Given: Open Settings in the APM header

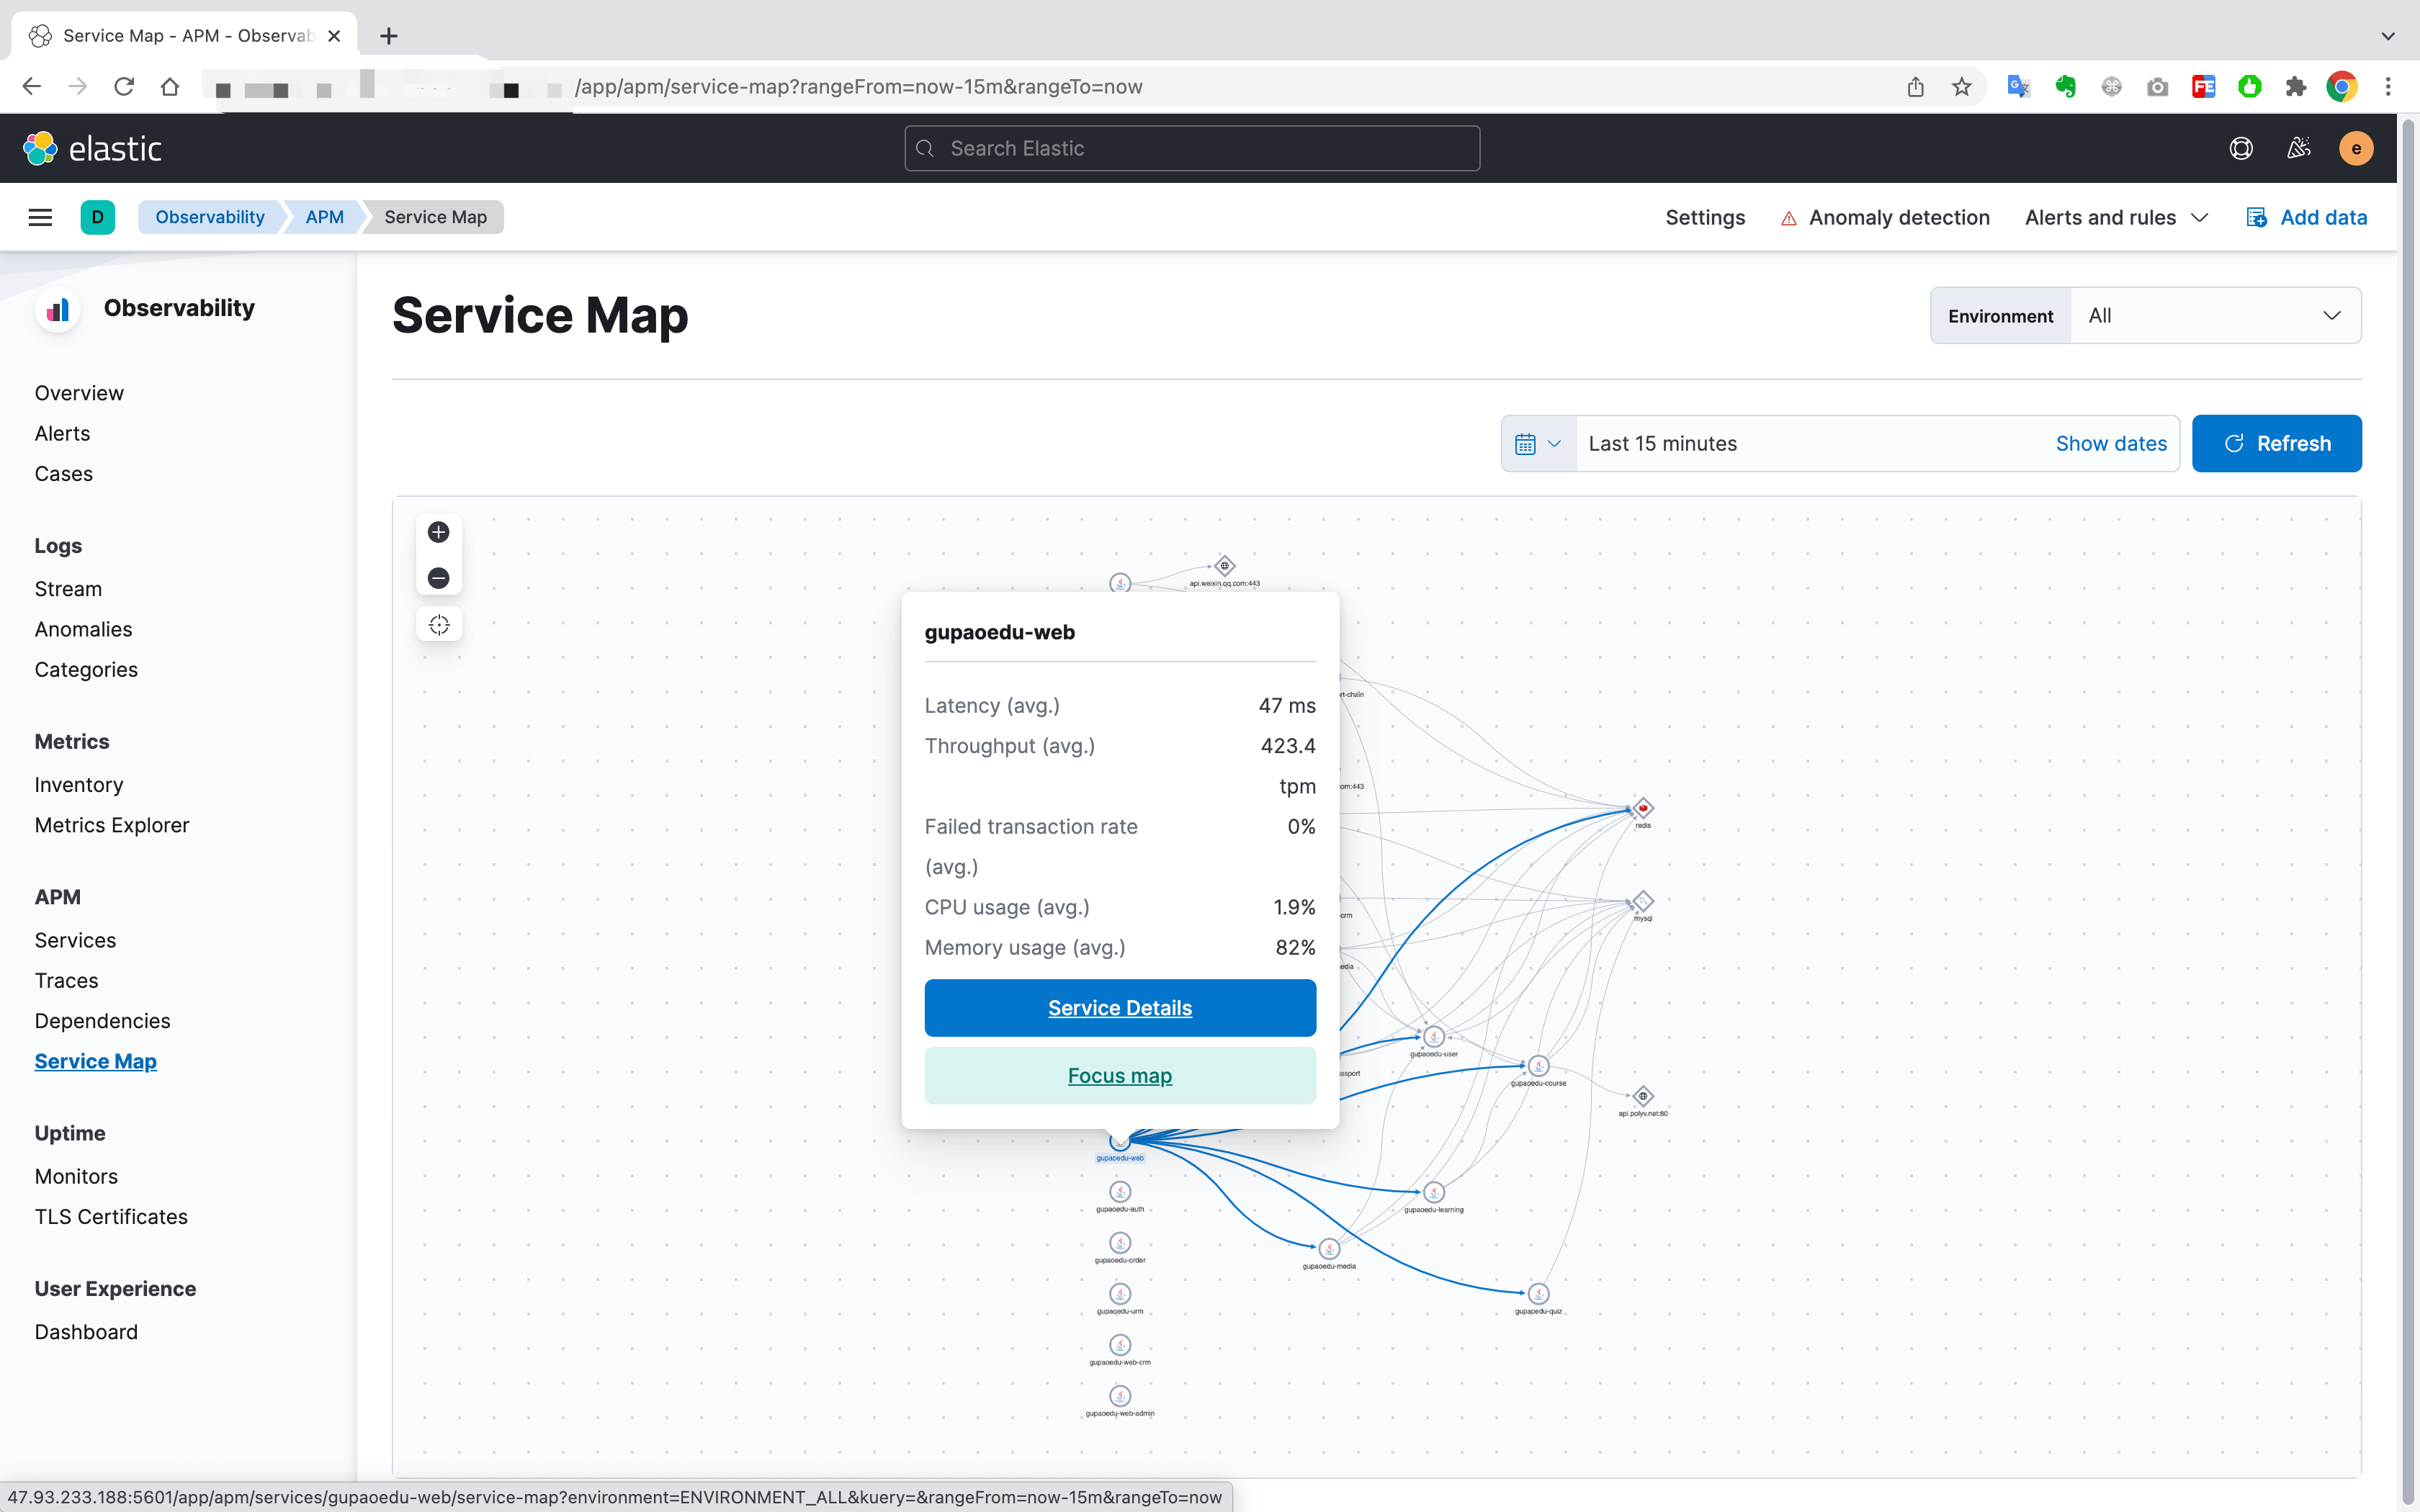Looking at the screenshot, I should pyautogui.click(x=1705, y=217).
